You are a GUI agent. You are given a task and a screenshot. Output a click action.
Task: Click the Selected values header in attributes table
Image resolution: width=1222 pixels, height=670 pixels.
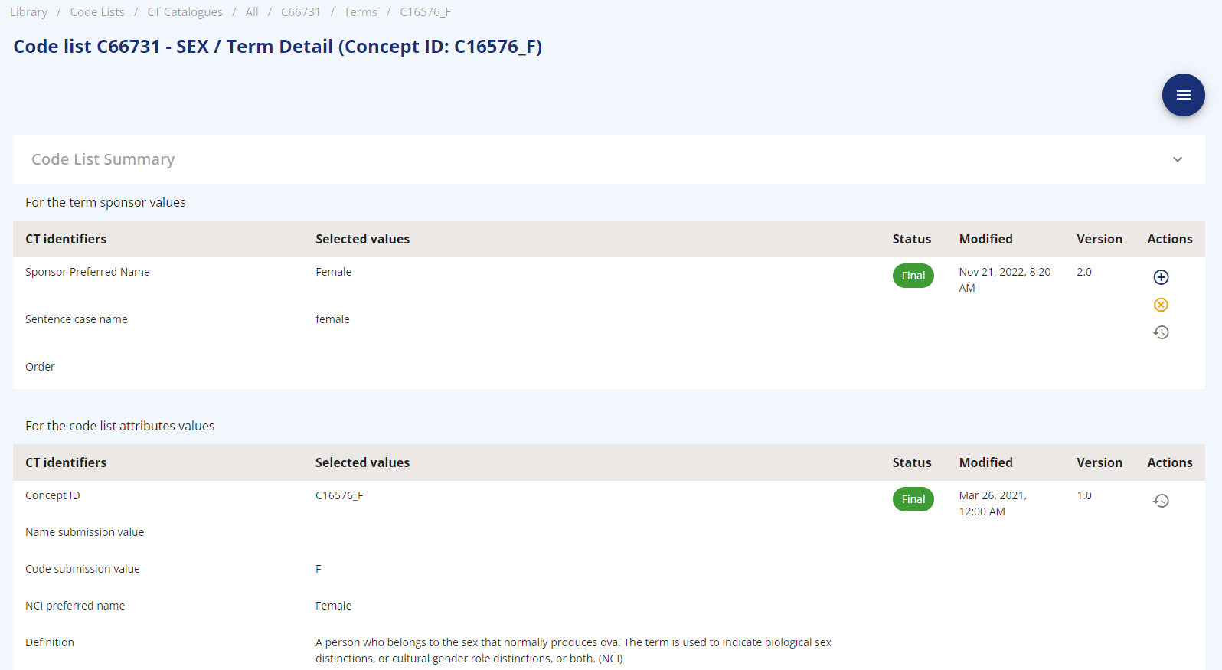point(363,462)
